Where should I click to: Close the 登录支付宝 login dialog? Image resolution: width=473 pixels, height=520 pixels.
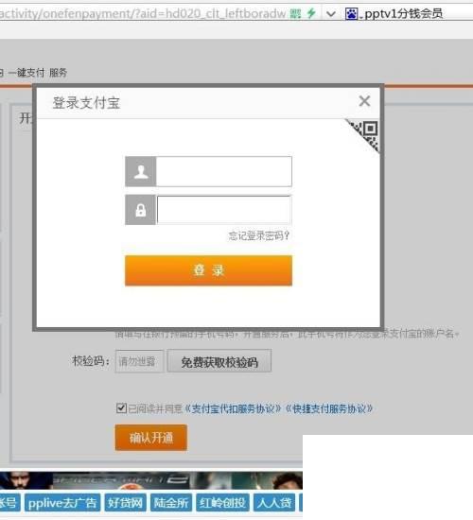364,101
